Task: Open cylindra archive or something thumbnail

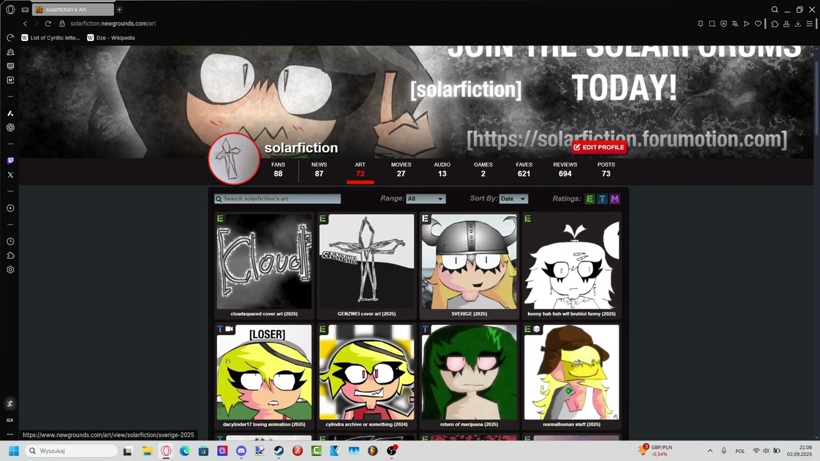Action: (366, 372)
